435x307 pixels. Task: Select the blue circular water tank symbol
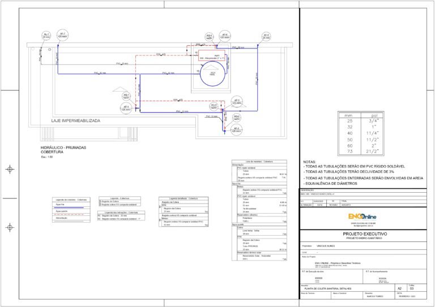tap(212, 73)
